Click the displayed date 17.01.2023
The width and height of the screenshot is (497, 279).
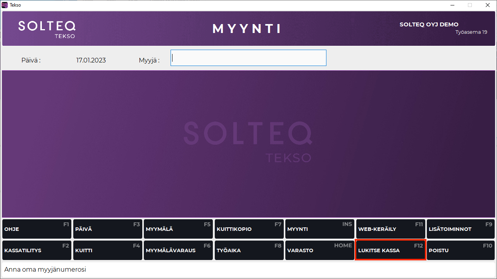coord(91,60)
